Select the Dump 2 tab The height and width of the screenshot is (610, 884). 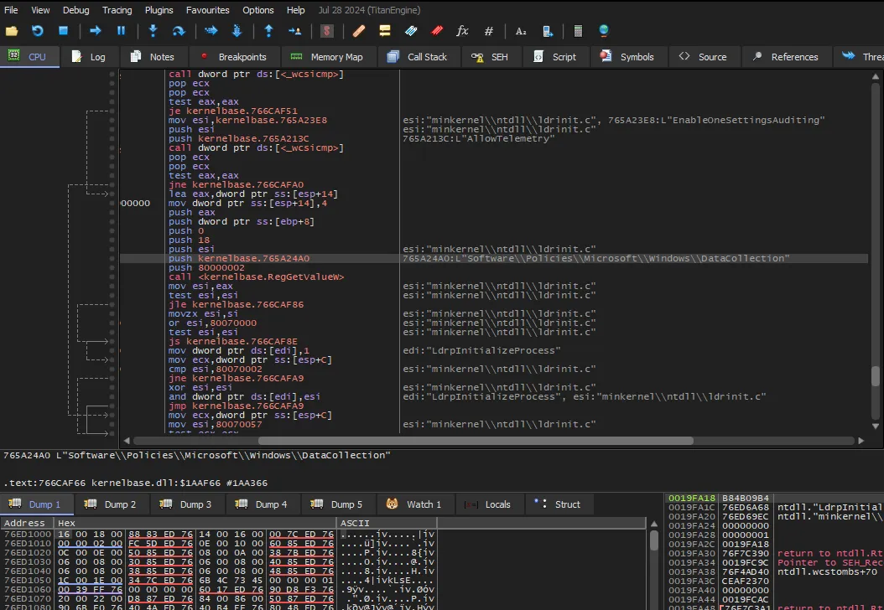[x=112, y=504]
